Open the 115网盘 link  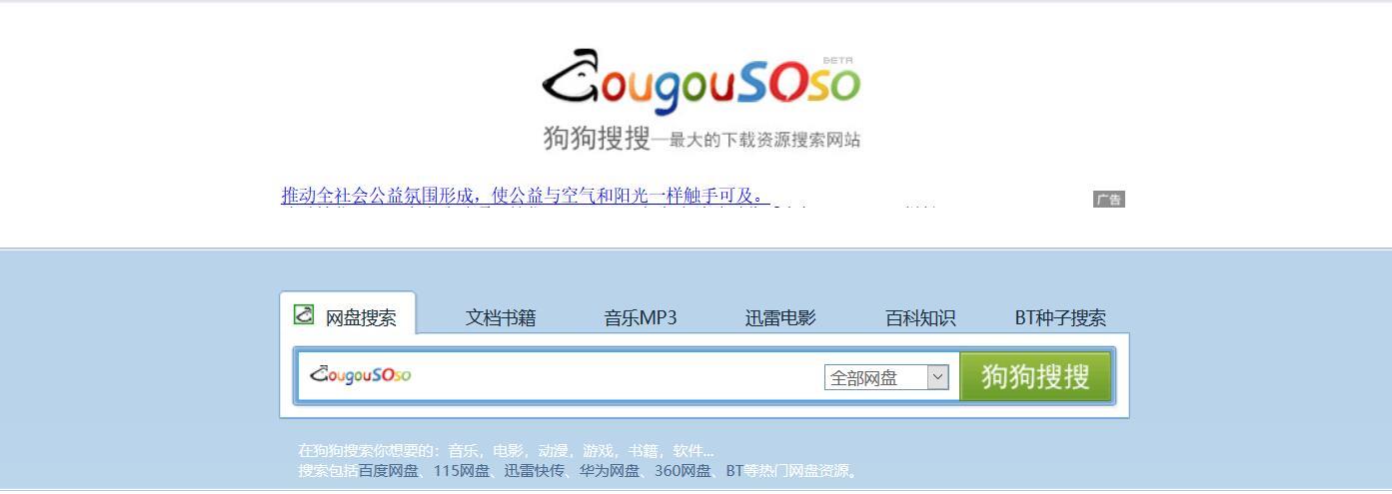[462, 471]
